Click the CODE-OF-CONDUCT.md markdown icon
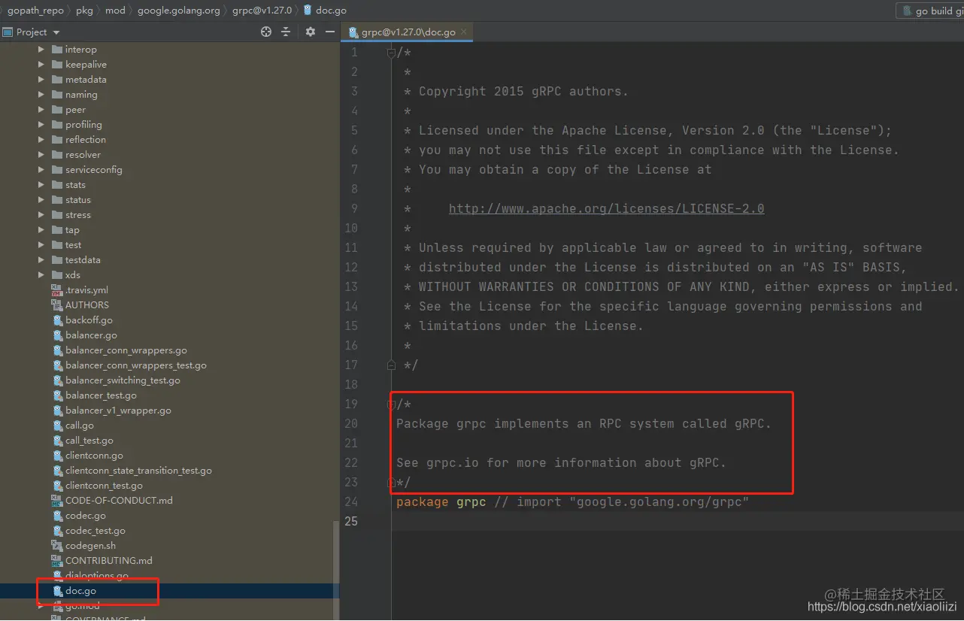The width and height of the screenshot is (964, 621). tap(57, 501)
